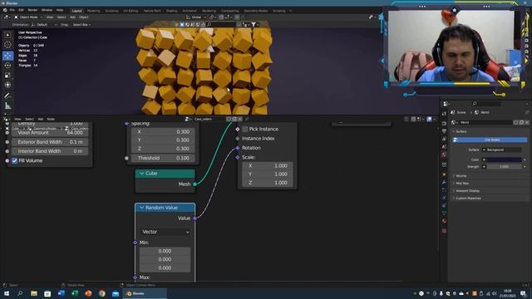532x299 pixels.
Task: Activate the Move tool in viewport toolbar
Action: pyautogui.click(x=7, y=56)
